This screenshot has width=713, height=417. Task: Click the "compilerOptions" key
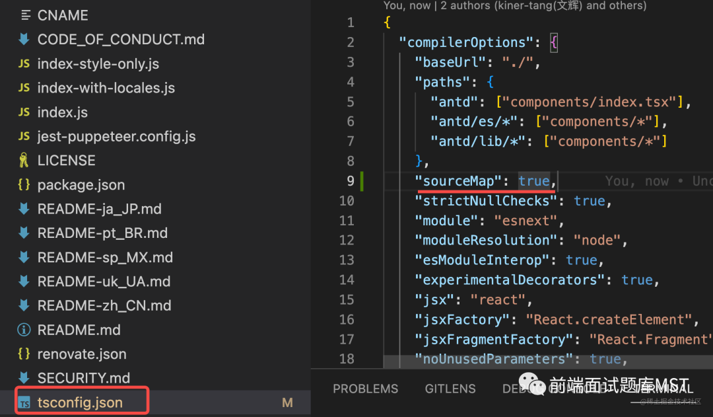pyautogui.click(x=466, y=42)
